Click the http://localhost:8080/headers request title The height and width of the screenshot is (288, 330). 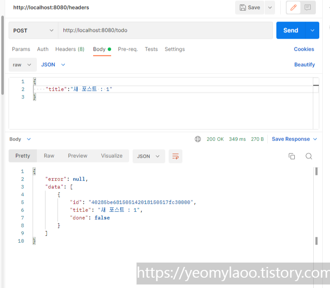pos(51,8)
